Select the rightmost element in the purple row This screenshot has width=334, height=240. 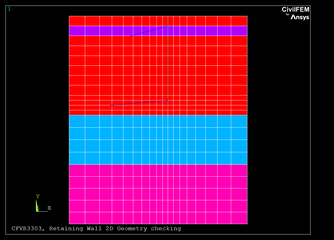pos(239,31)
